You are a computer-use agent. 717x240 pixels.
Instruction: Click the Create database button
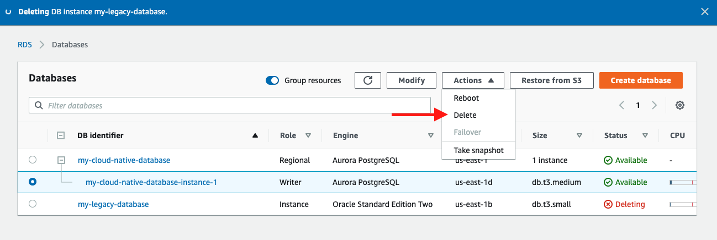tap(641, 80)
